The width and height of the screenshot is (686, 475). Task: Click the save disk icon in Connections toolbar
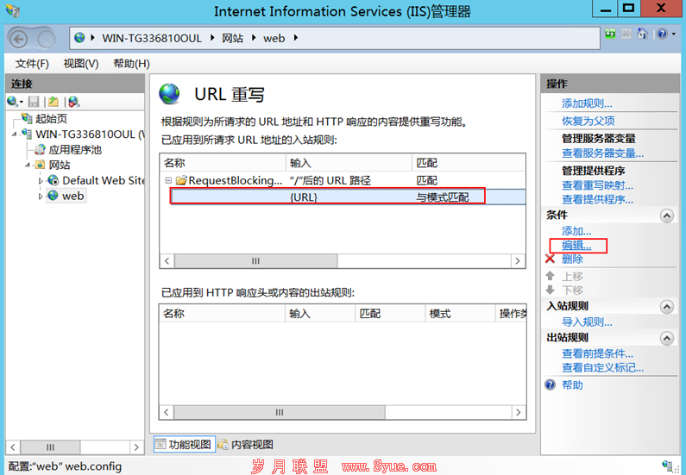[x=34, y=102]
